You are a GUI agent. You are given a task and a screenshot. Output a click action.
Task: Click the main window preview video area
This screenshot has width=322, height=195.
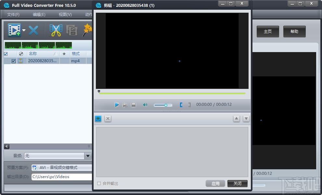pos(284,111)
